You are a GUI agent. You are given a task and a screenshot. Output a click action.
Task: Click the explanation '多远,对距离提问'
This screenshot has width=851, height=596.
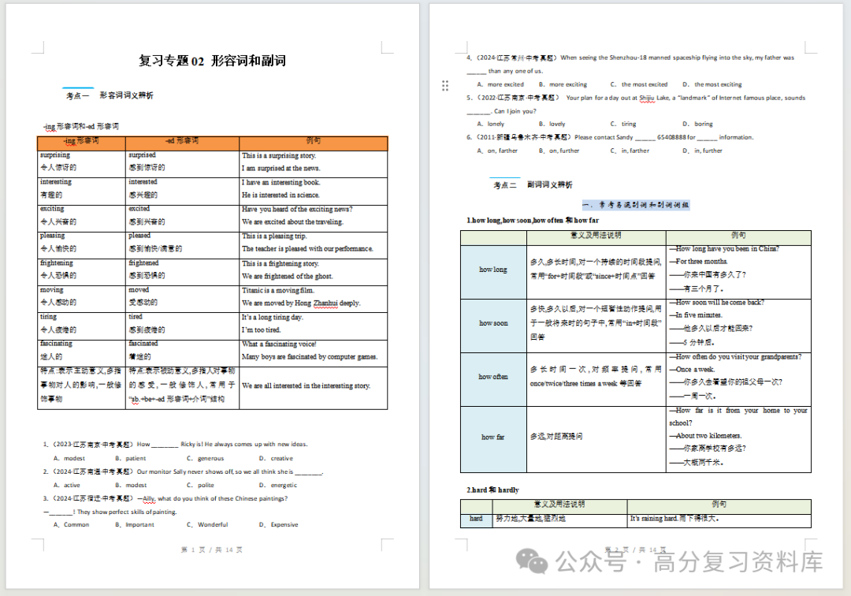(x=556, y=437)
